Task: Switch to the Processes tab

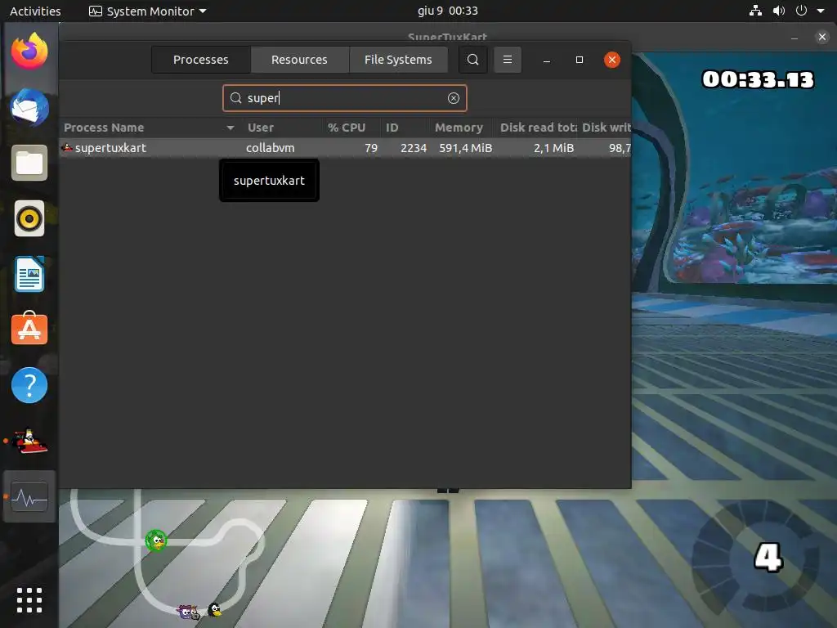Action: pyautogui.click(x=201, y=59)
